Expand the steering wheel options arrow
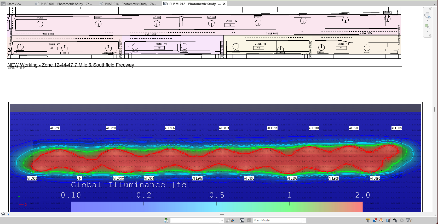Screen dimensions: 438x224 click(428, 20)
